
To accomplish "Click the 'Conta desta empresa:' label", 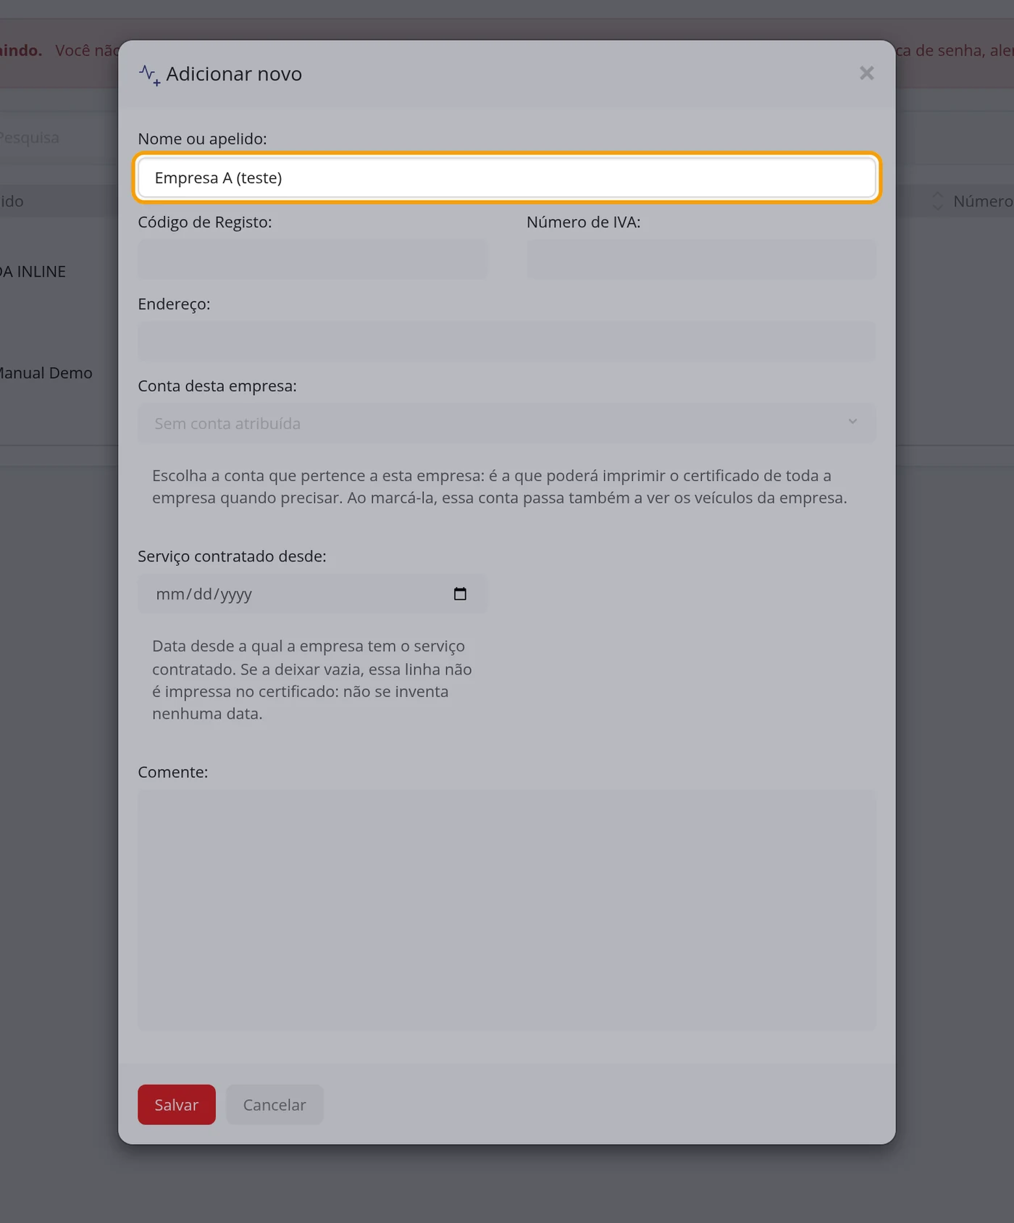I will pyautogui.click(x=217, y=386).
